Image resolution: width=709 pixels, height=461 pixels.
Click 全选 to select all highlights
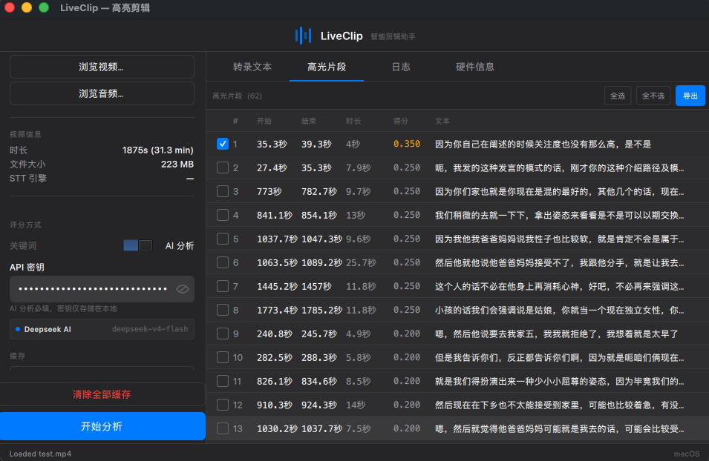pos(618,96)
